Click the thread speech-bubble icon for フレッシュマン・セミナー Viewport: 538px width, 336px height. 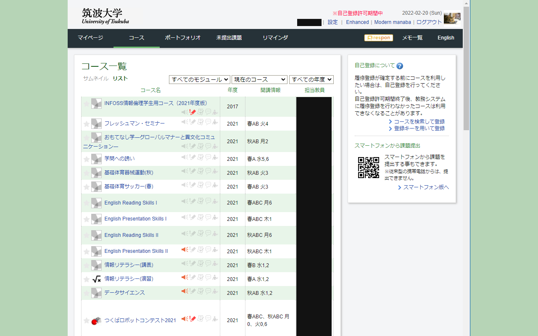(x=208, y=122)
